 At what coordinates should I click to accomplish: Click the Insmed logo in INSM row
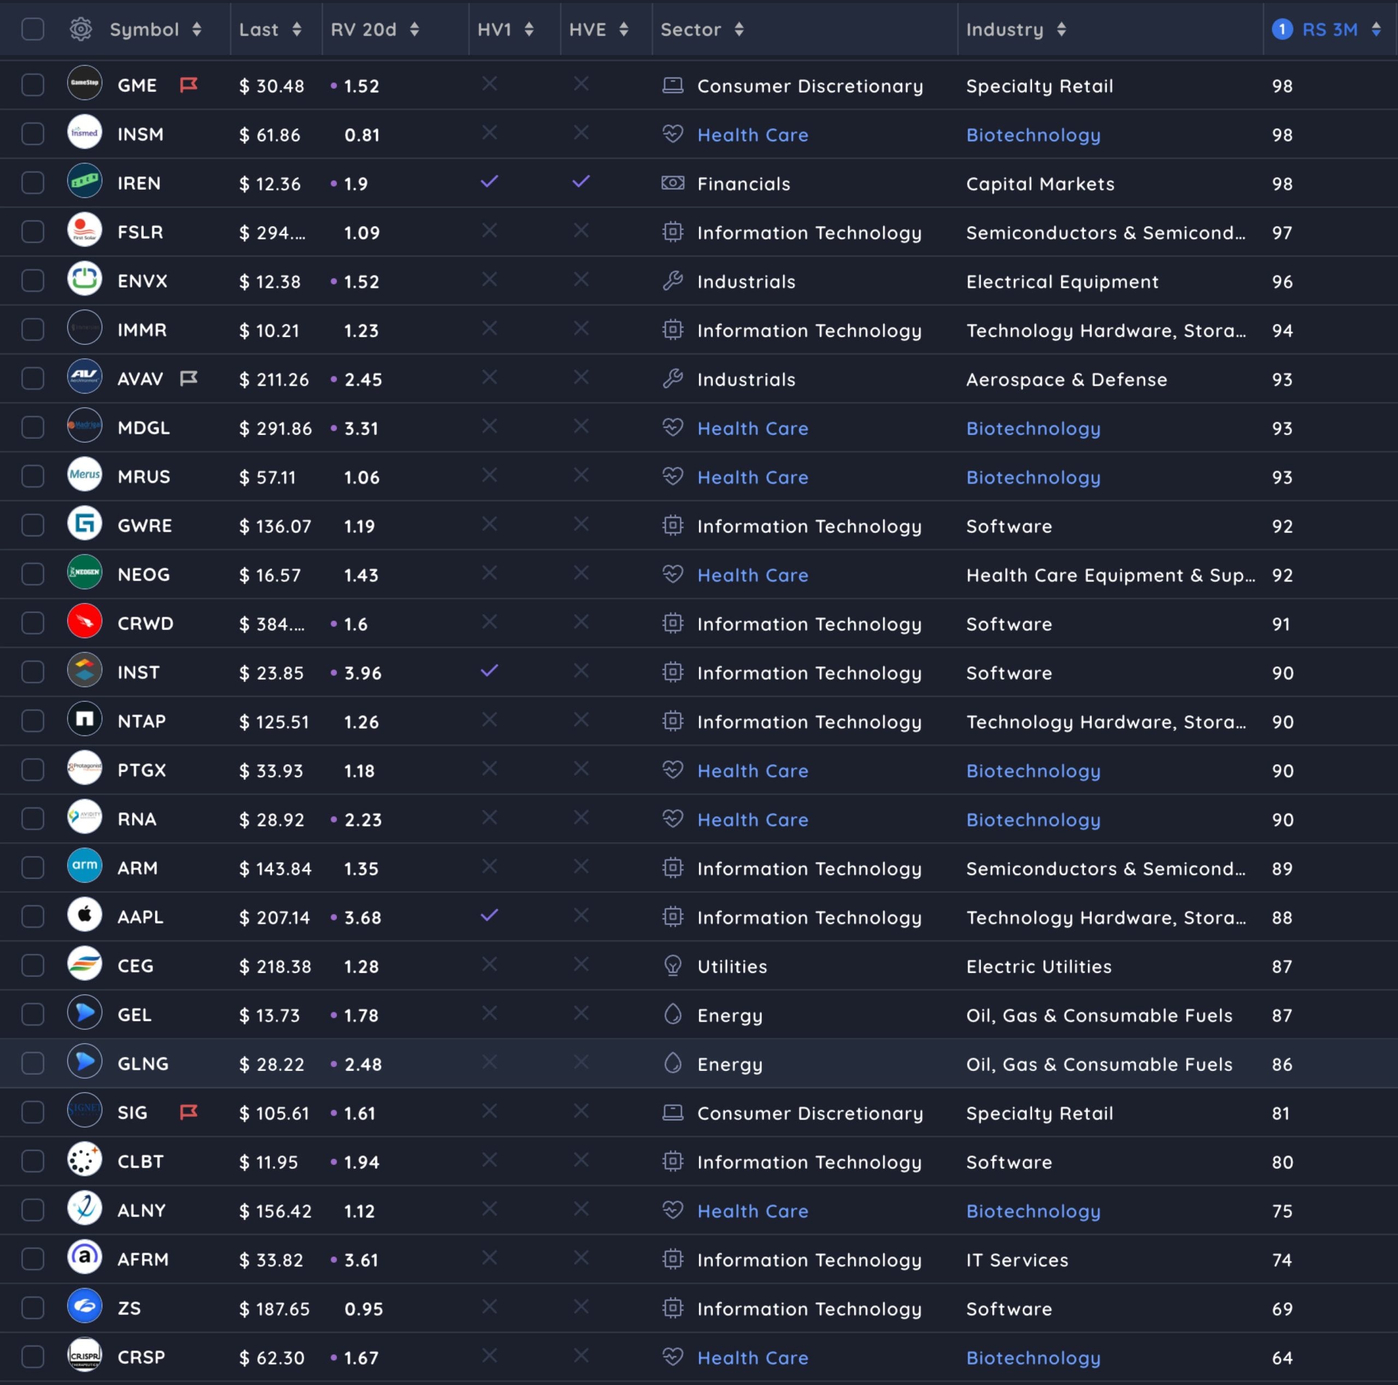(85, 132)
